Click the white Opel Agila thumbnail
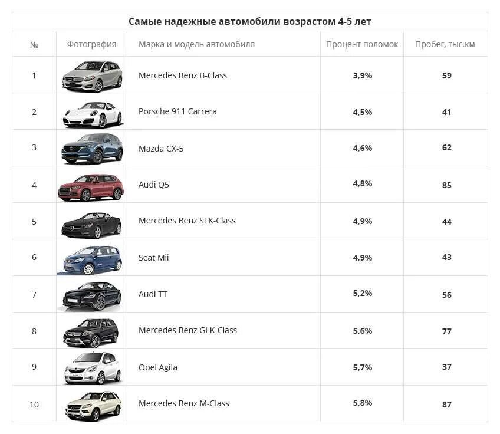This screenshot has height=434, width=500. pyautogui.click(x=93, y=368)
